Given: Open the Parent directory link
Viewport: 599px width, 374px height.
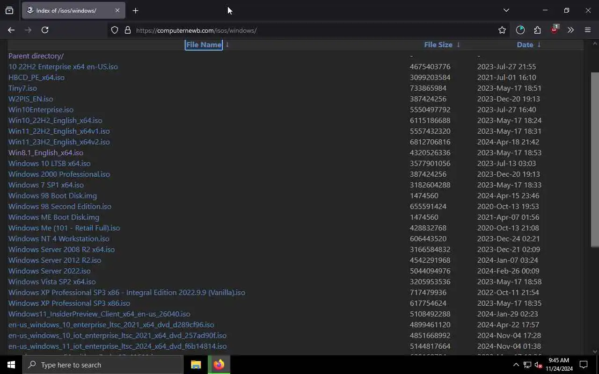Looking at the screenshot, I should (x=36, y=56).
